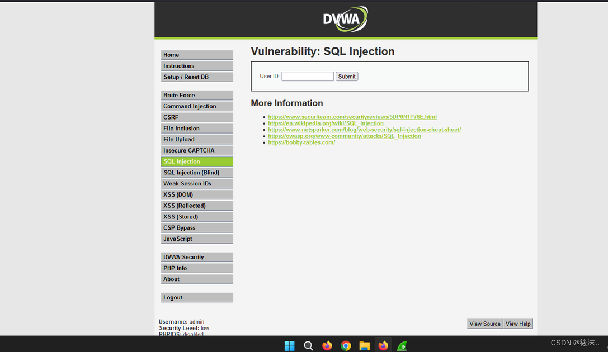Switch to the active Firefox window icon
This screenshot has height=352, width=608.
(x=383, y=345)
